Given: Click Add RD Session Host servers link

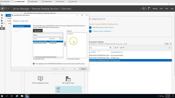Looking at the screenshot, I should tap(103, 27).
